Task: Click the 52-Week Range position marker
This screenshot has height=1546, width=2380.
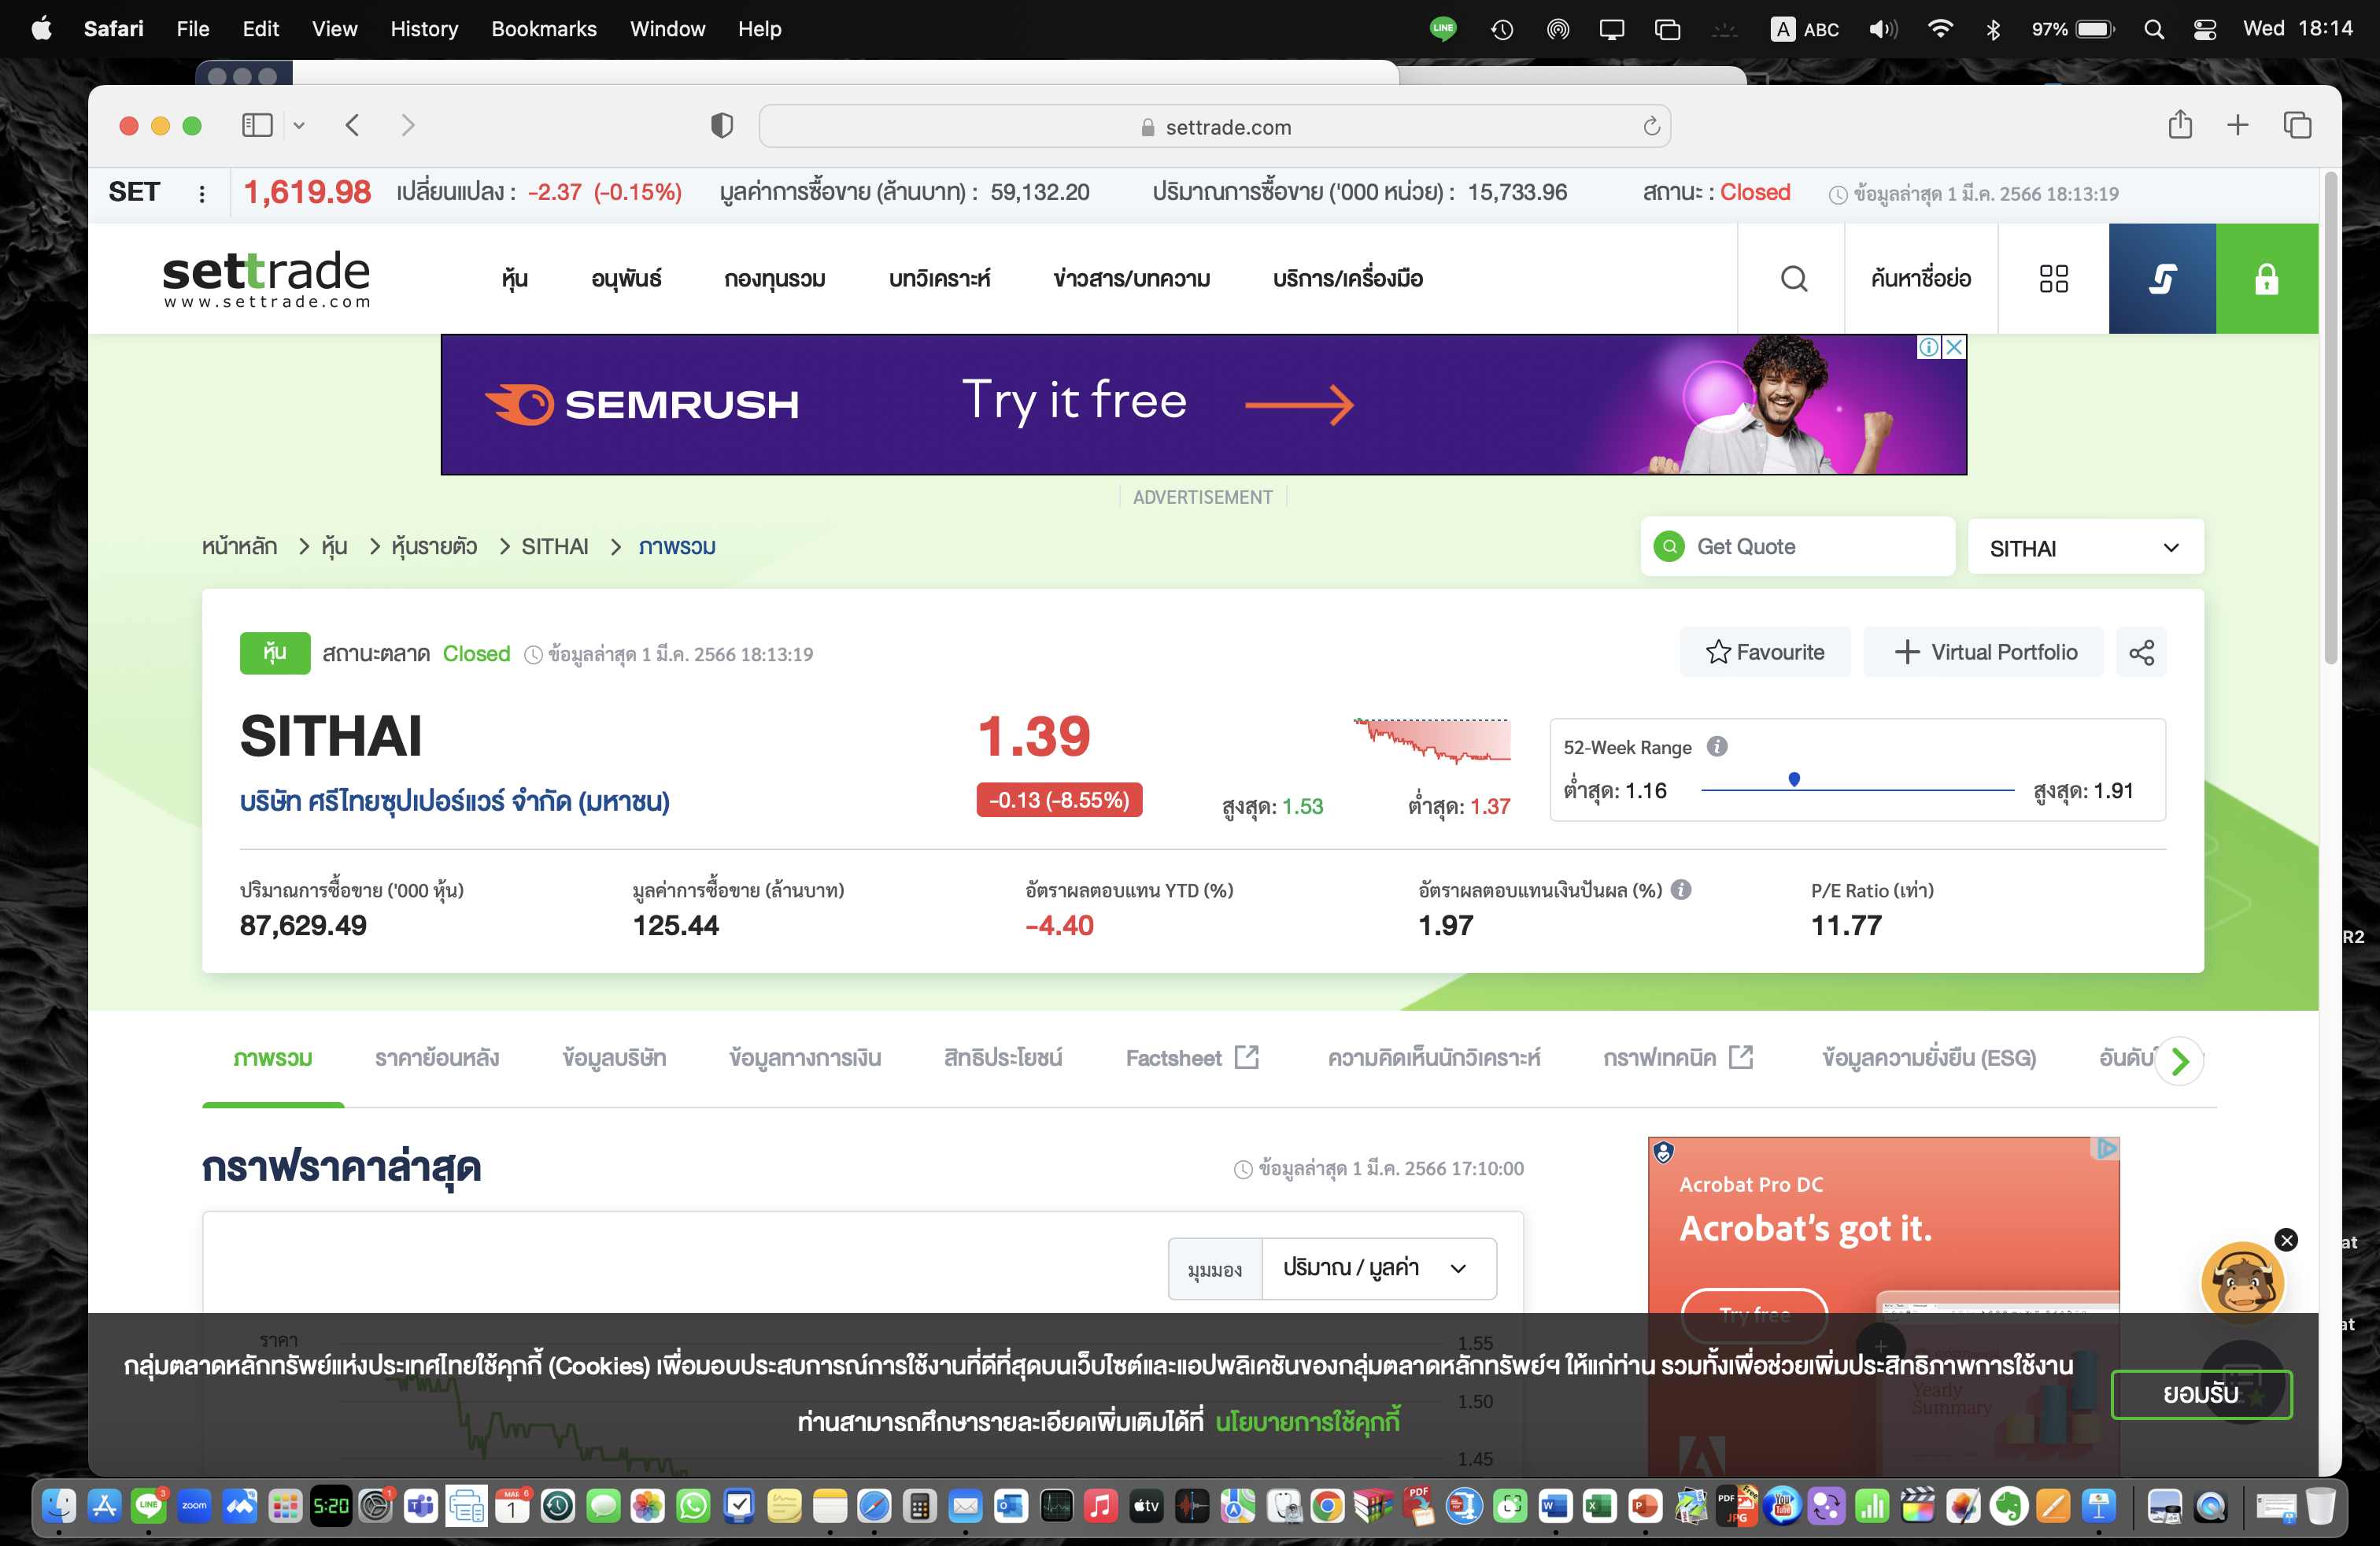Action: click(1794, 778)
